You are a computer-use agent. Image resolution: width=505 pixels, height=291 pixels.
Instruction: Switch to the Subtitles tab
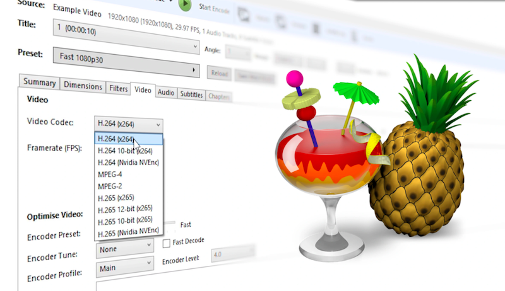tap(191, 94)
